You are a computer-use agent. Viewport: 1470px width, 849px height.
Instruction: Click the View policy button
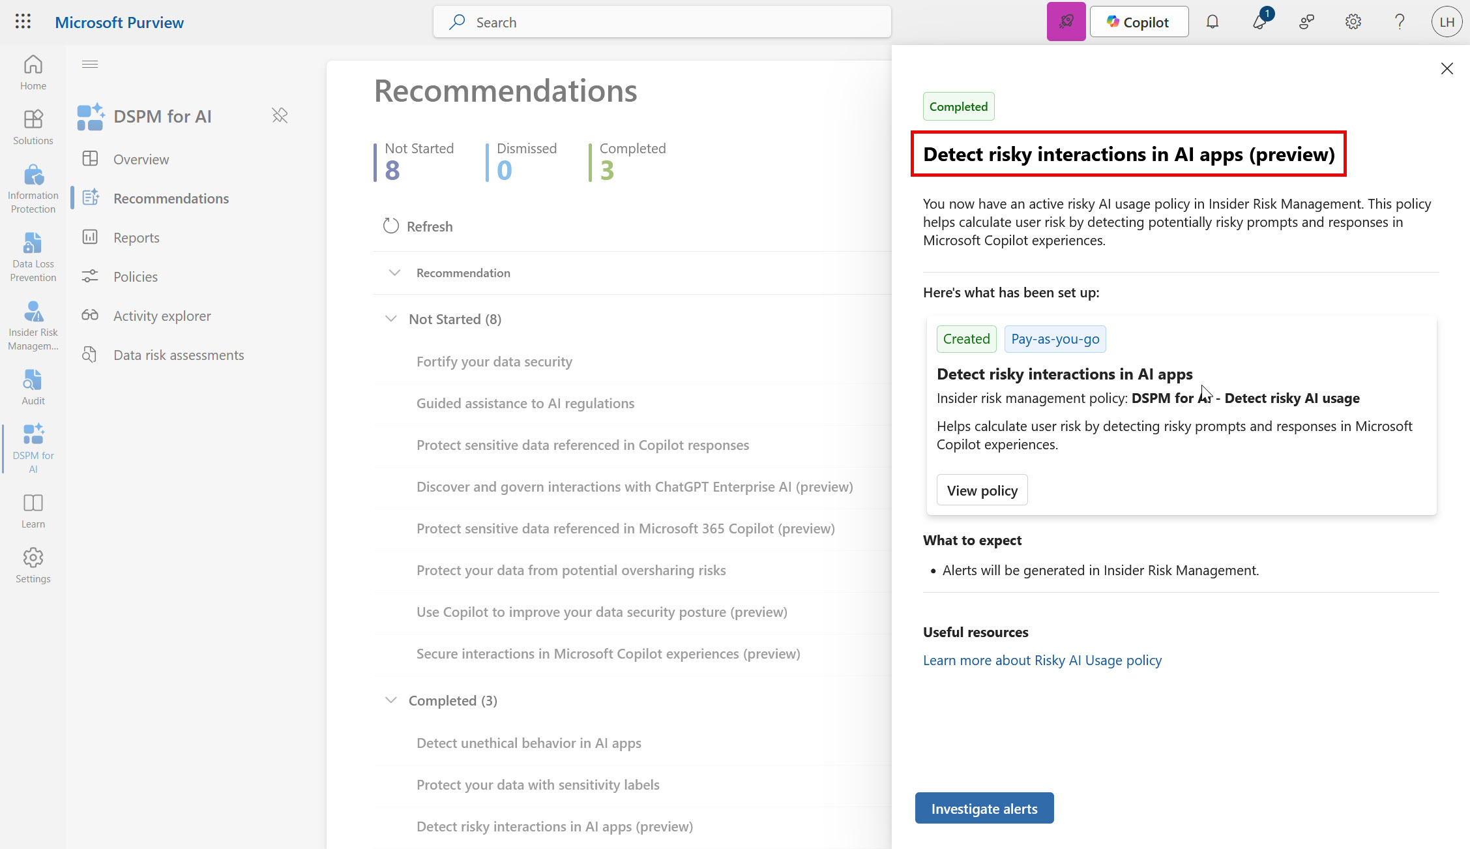[982, 490]
